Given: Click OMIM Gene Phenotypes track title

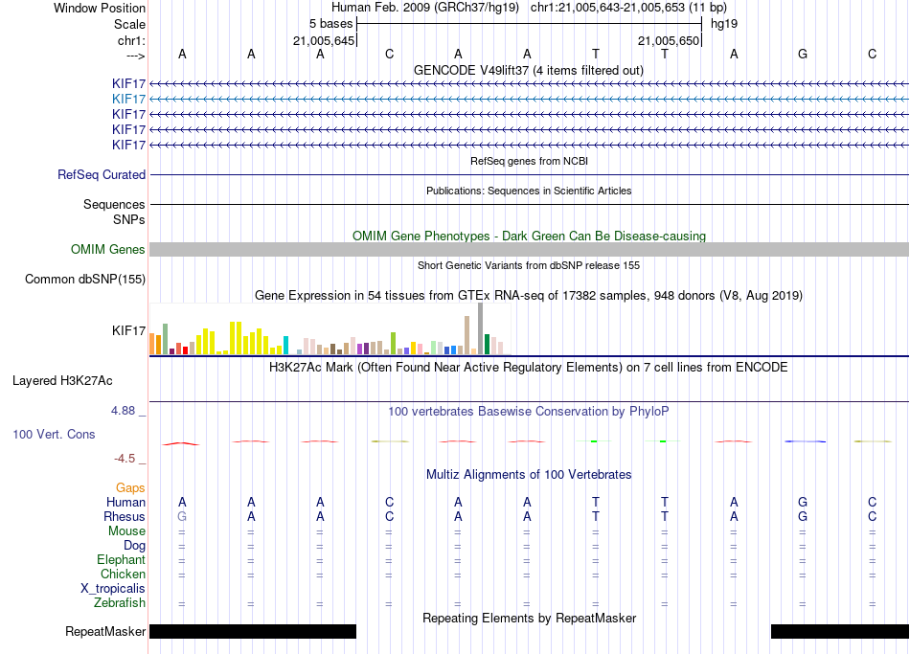Looking at the screenshot, I should 530,237.
